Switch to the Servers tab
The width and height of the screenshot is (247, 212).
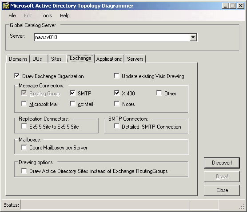[135, 59]
